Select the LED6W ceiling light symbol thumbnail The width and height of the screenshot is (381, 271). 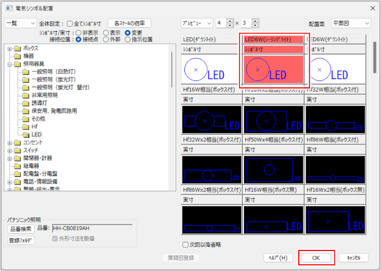pyautogui.click(x=274, y=69)
